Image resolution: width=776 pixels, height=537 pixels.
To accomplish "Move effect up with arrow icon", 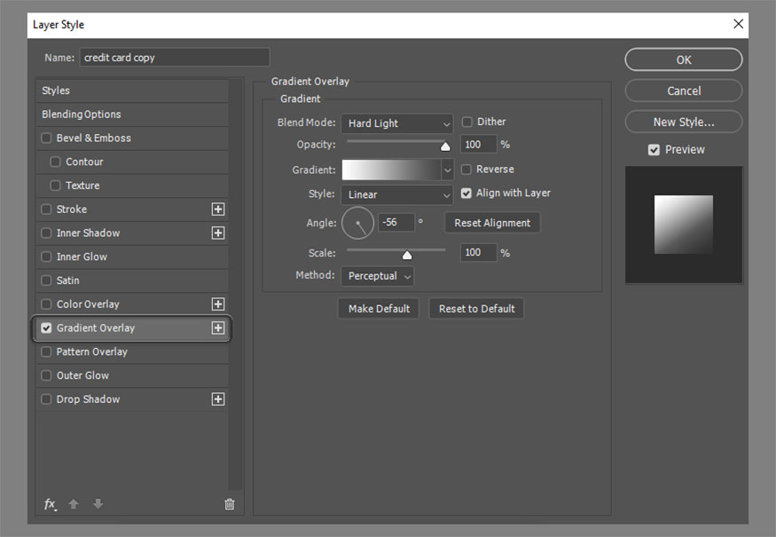I will click(x=74, y=504).
